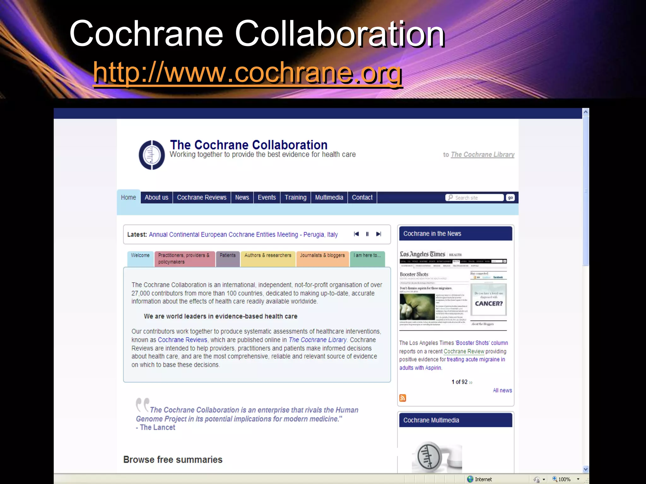Image resolution: width=646 pixels, height=484 pixels.
Task: Open the 'Booster Shots' column link
Action: (482, 343)
